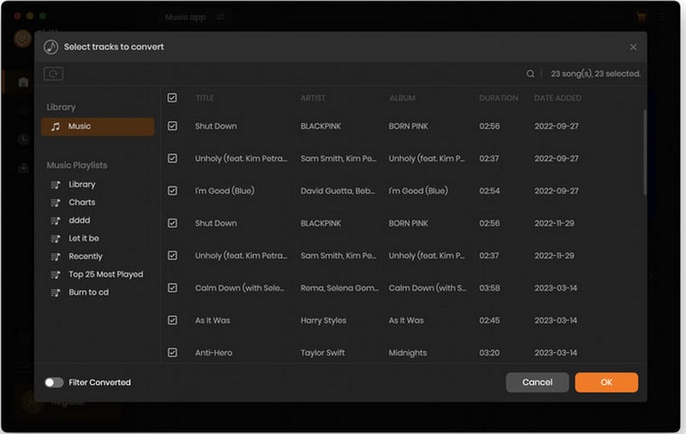The width and height of the screenshot is (686, 434).
Task: Click the playlist icon beside Burn to cd
Action: (x=56, y=293)
